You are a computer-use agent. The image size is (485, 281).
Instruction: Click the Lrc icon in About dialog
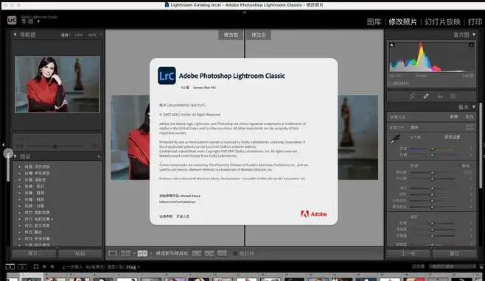coord(167,76)
